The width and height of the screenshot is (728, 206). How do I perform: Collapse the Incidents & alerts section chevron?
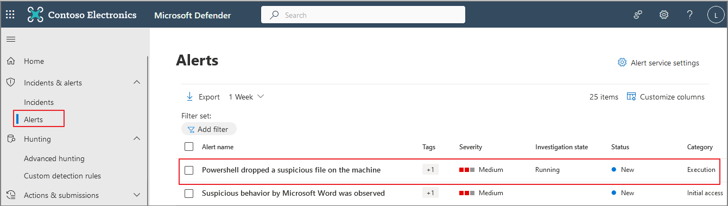[x=137, y=82]
